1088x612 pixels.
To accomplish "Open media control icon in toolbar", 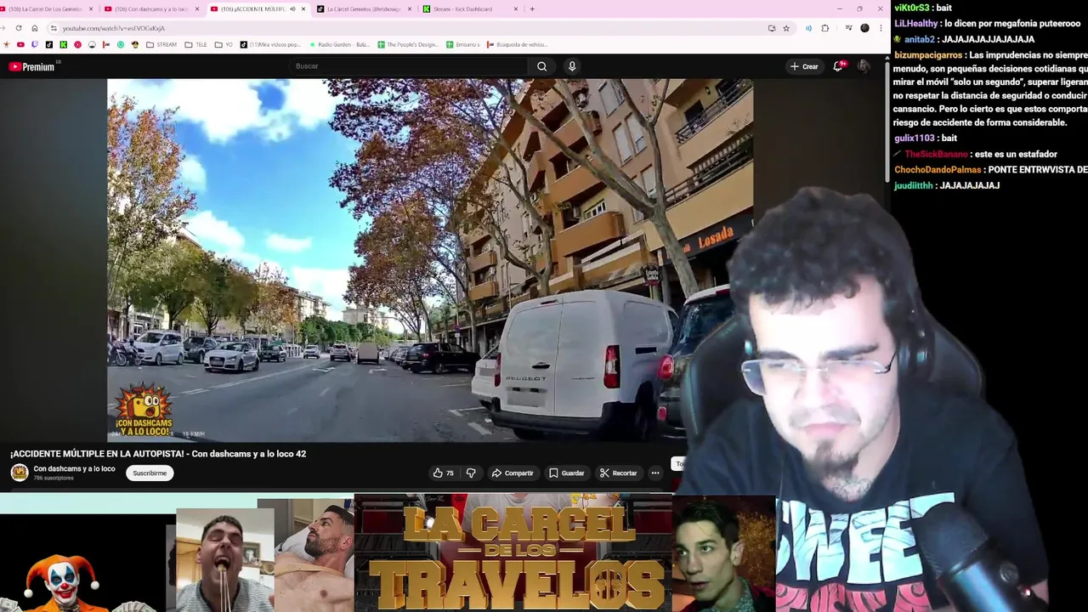I will tap(848, 27).
